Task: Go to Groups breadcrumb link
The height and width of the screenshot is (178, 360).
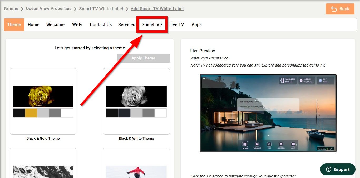Action: point(11,9)
